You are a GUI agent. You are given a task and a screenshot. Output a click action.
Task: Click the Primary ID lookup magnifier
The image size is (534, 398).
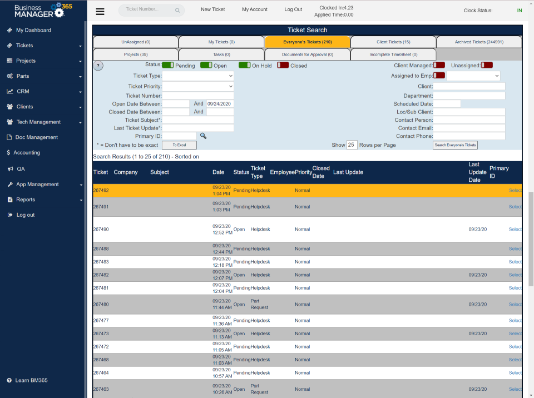pos(202,135)
